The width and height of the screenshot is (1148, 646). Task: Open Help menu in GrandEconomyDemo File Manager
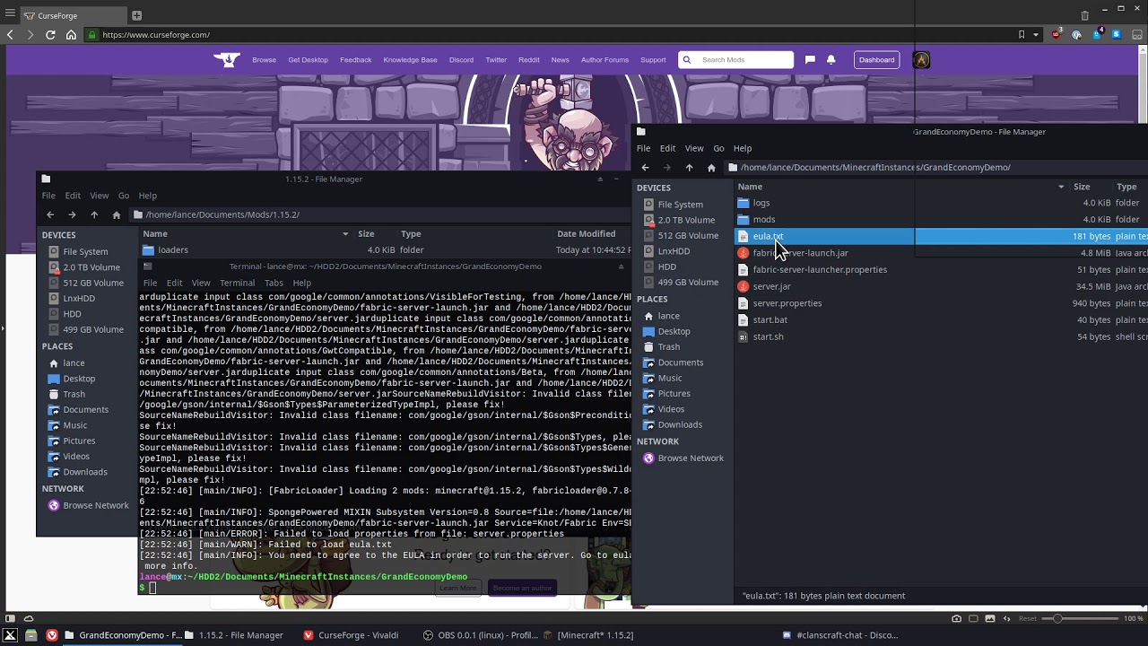point(743,148)
